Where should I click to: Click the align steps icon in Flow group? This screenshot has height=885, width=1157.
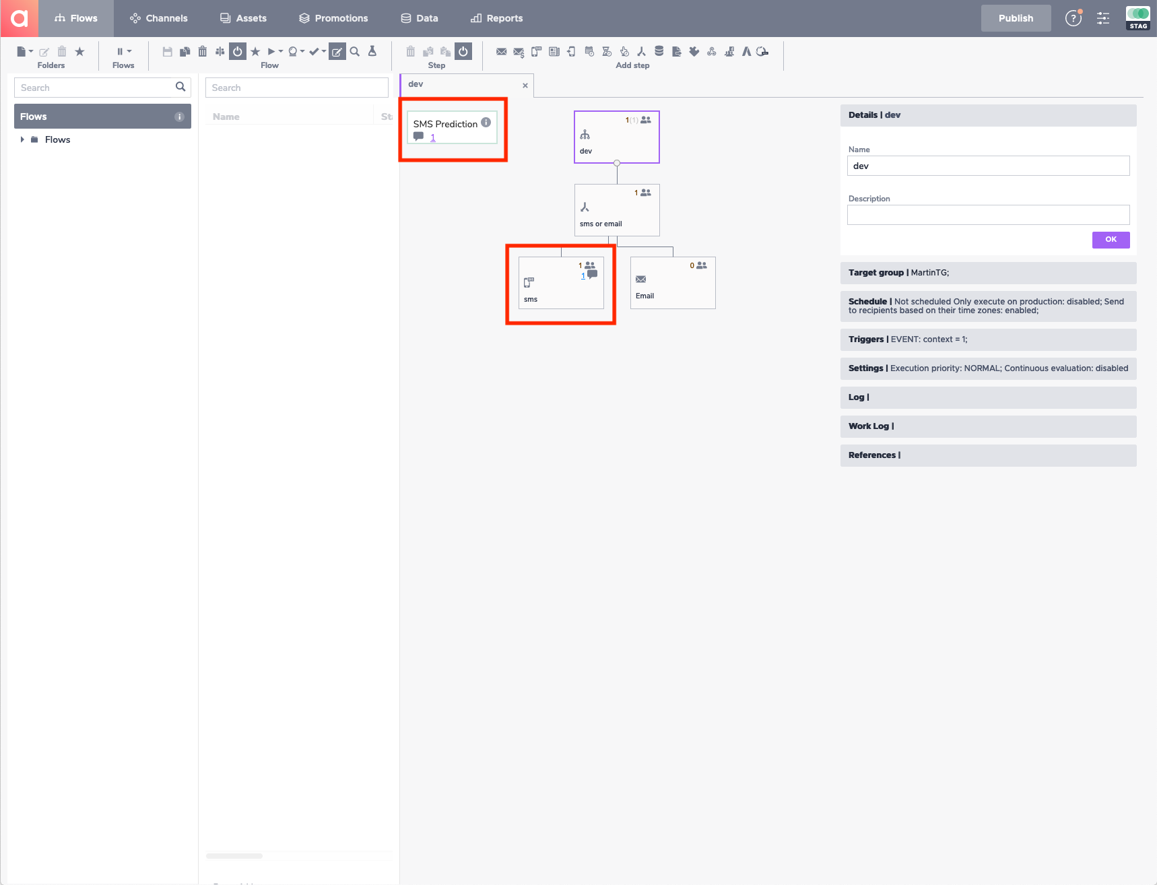[x=220, y=51]
